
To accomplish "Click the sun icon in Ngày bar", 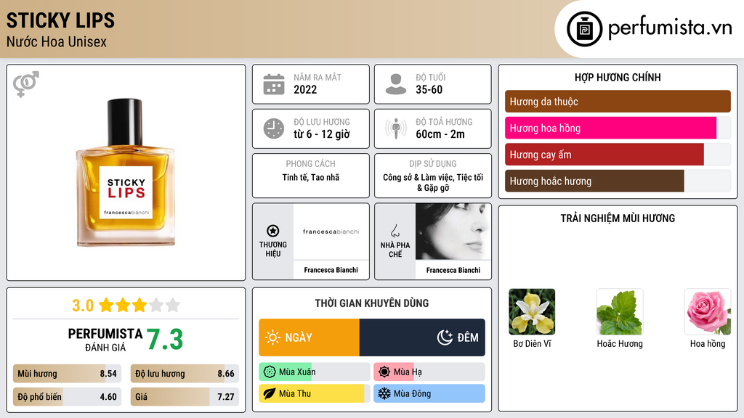I will [x=272, y=337].
